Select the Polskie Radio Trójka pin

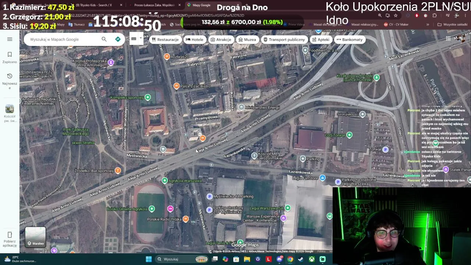[x=185, y=219]
